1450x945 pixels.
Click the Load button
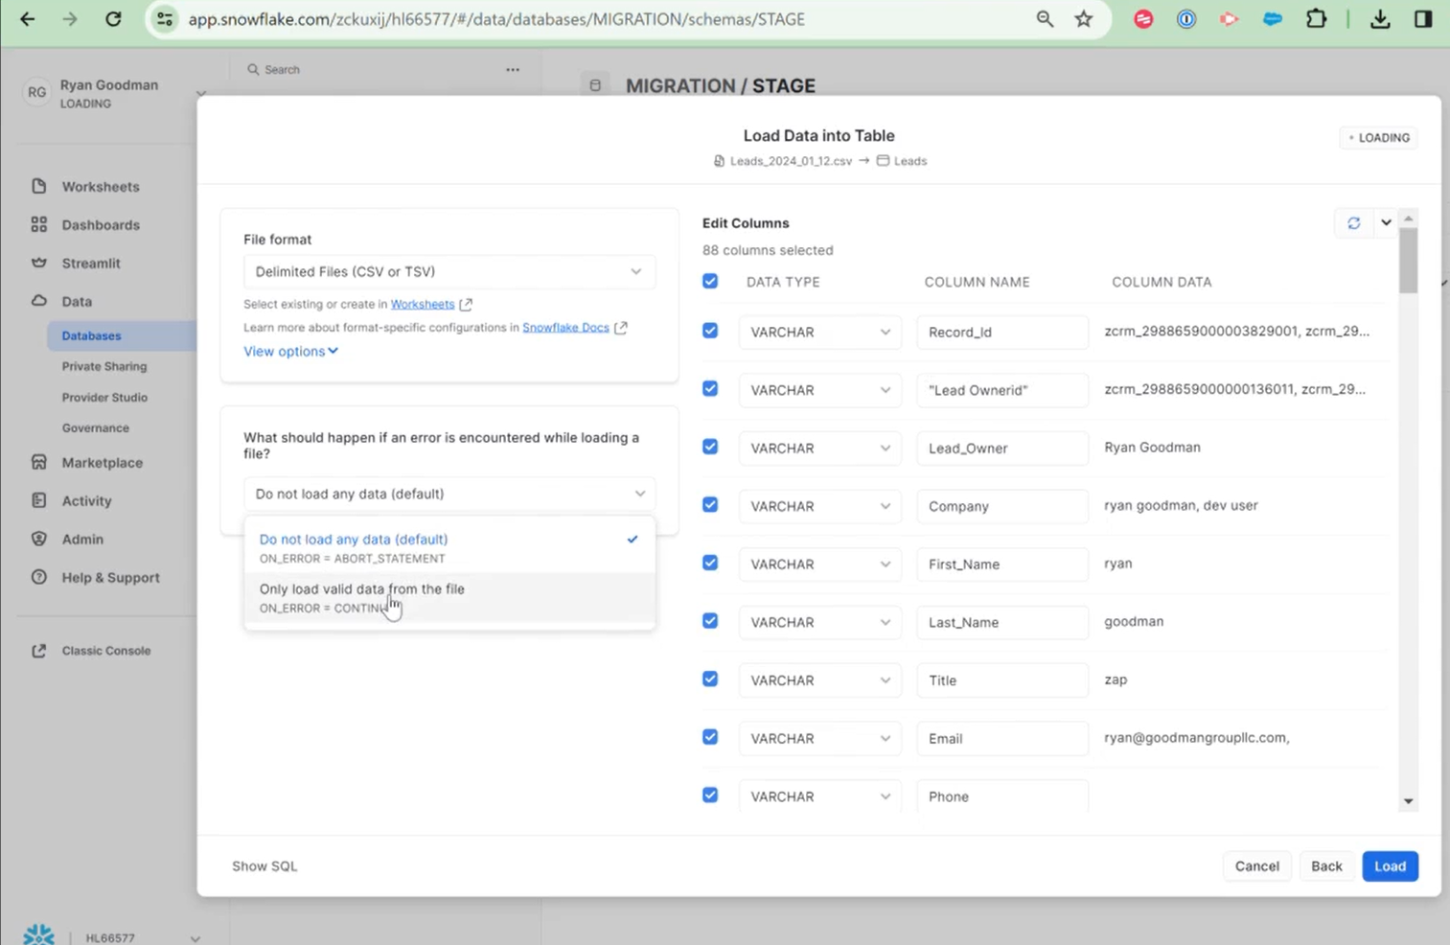[1390, 866]
